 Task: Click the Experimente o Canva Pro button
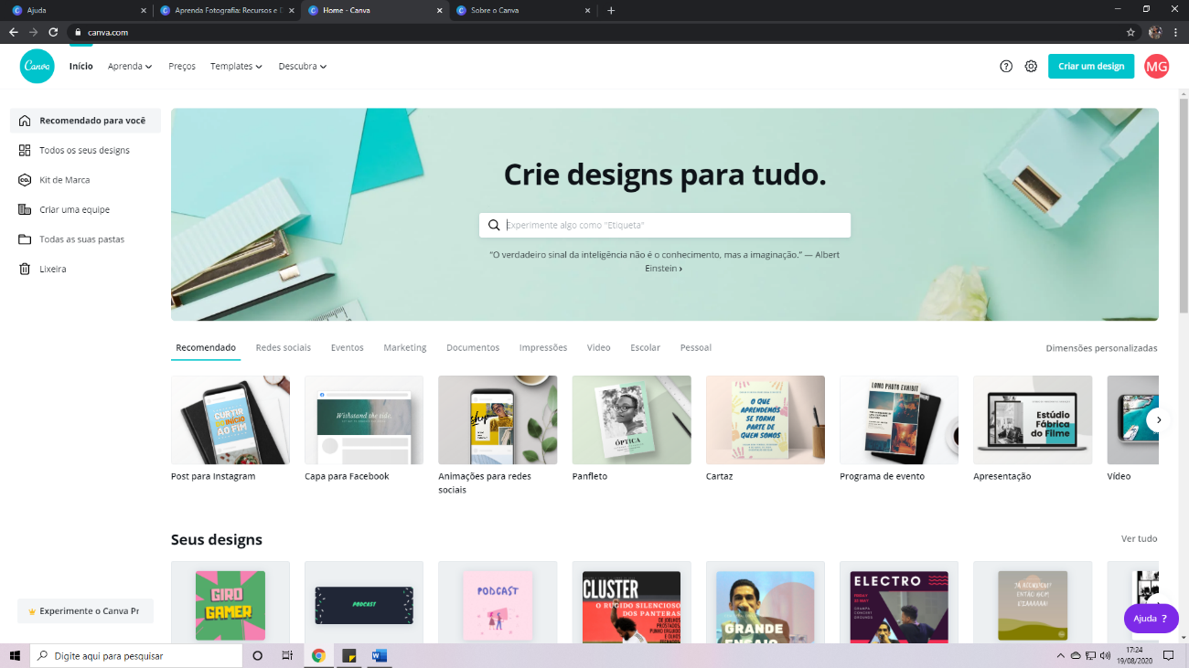pyautogui.click(x=85, y=611)
